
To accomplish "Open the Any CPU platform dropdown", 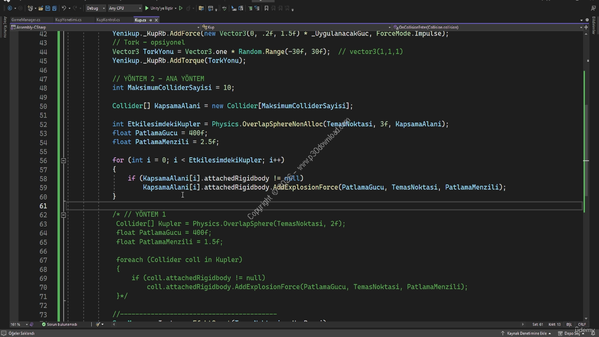I will (x=124, y=8).
